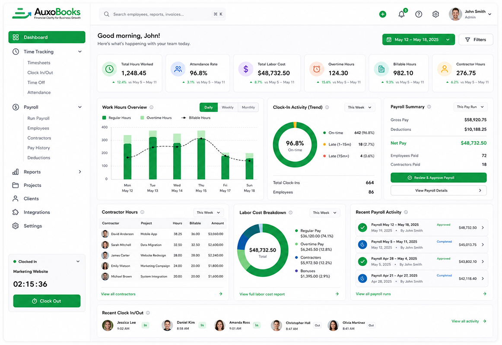
Task: Open Integrations in the sidebar
Action: (37, 212)
